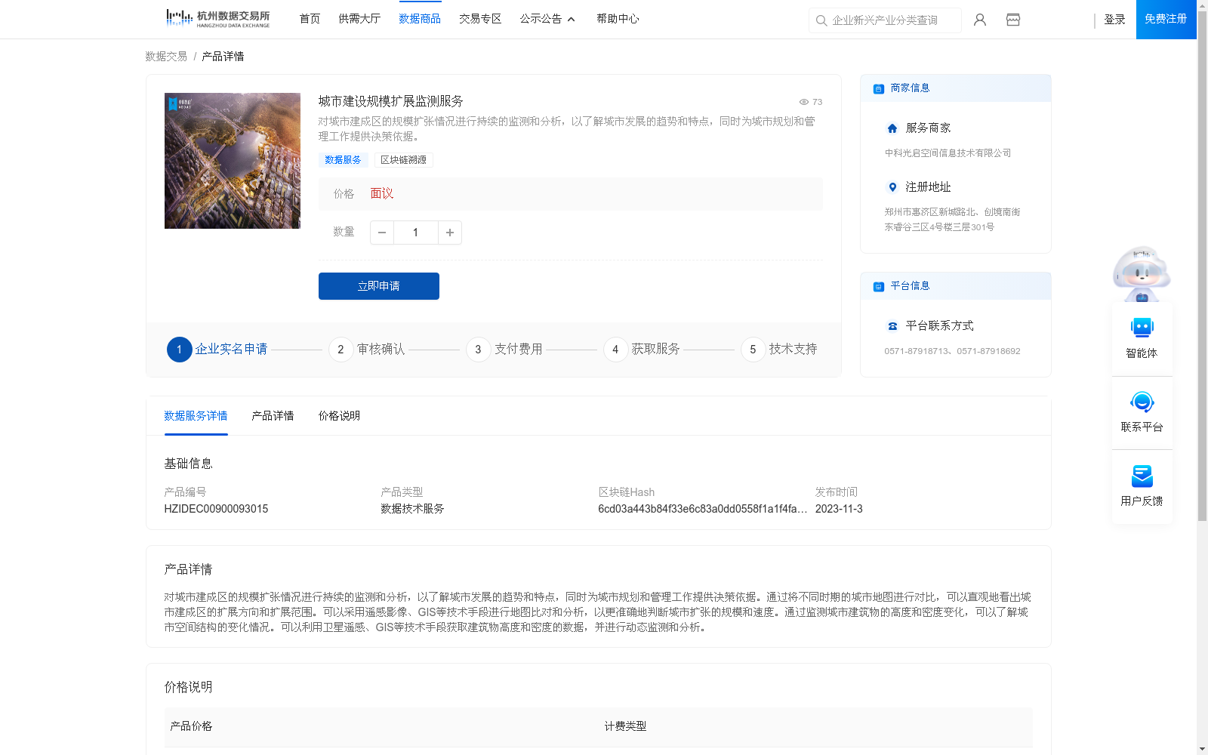This screenshot has height=755, width=1208.
Task: Expand the 公示公告 dropdown menu
Action: coord(547,18)
